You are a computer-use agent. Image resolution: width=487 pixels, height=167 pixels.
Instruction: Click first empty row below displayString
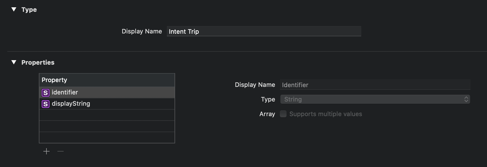[107, 115]
